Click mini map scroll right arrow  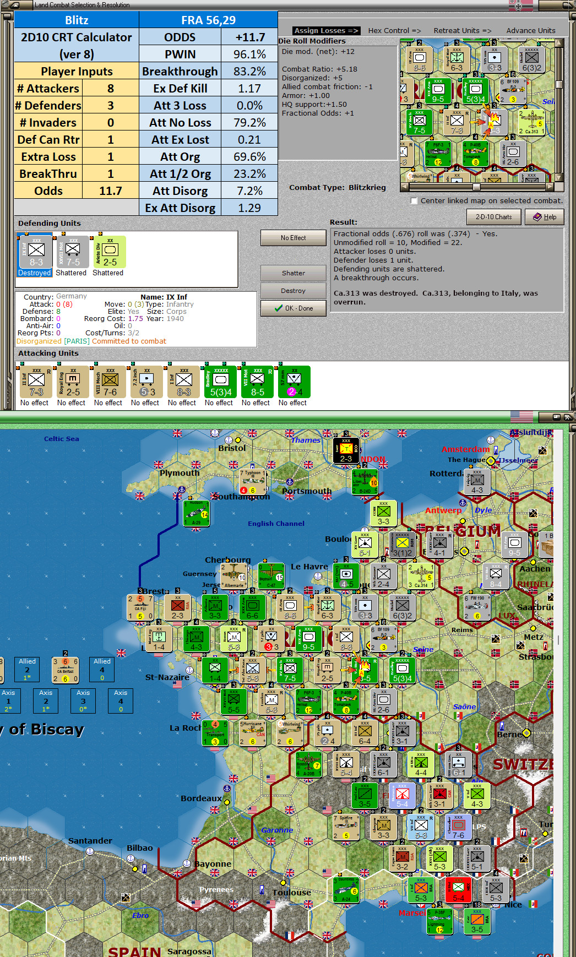click(551, 187)
